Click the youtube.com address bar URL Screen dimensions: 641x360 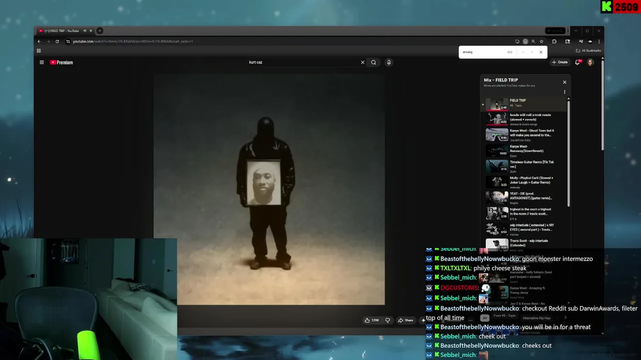pyautogui.click(x=133, y=41)
